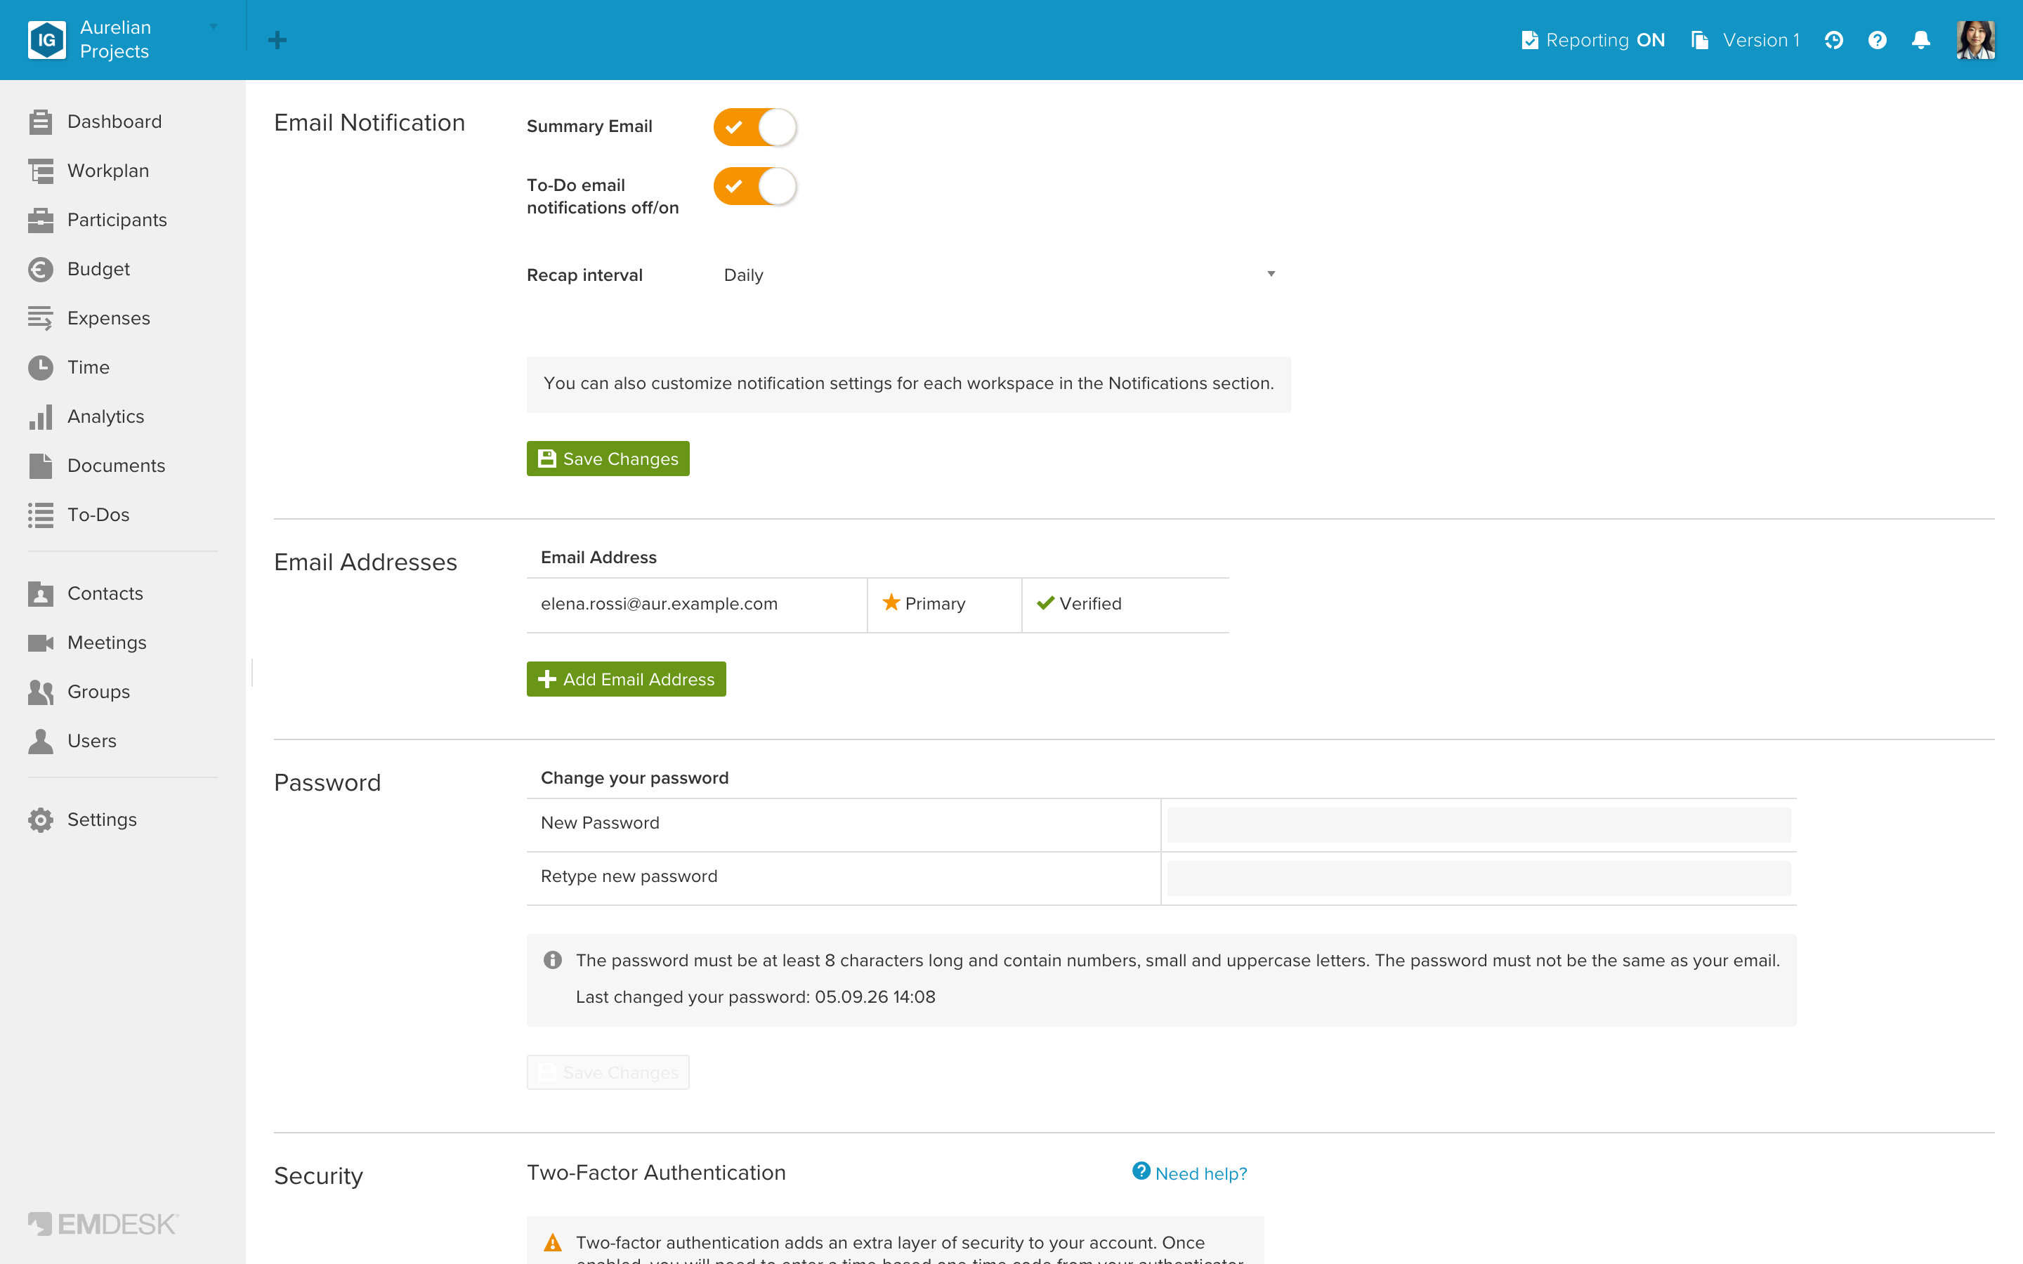Viewport: 2023px width, 1264px height.
Task: Click the Contacts icon in sidebar
Action: (40, 593)
